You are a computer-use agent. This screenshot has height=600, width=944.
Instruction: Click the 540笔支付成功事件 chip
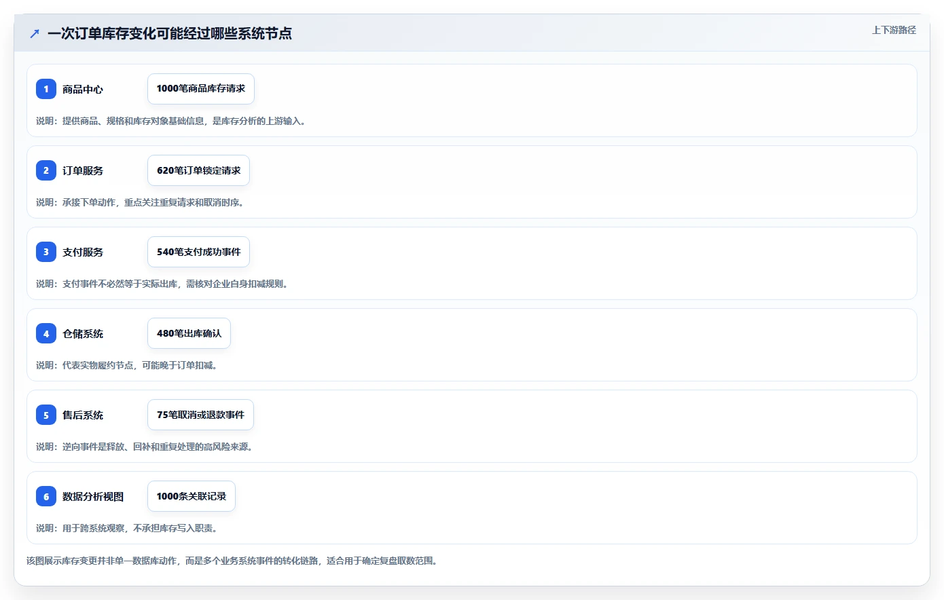click(x=198, y=252)
